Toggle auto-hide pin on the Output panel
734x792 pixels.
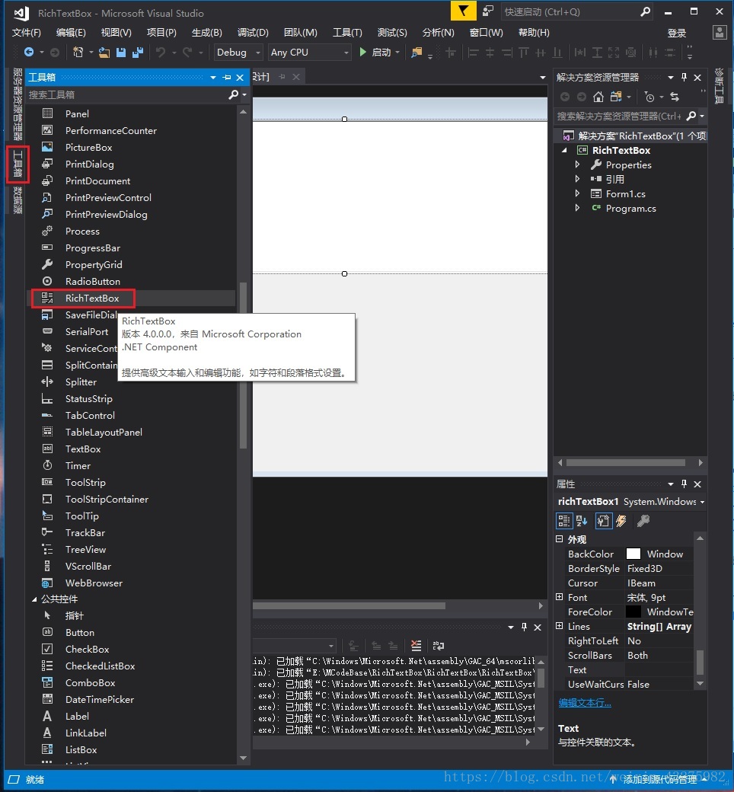(524, 627)
